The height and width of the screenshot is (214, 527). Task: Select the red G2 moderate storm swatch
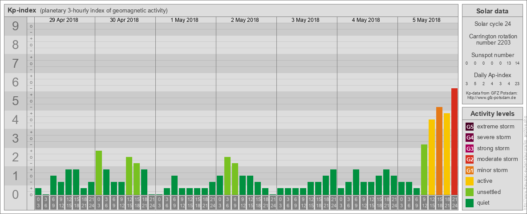[x=470, y=159]
